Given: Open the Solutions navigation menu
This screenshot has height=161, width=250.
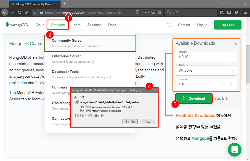Looking at the screenshot, I should (94, 25).
